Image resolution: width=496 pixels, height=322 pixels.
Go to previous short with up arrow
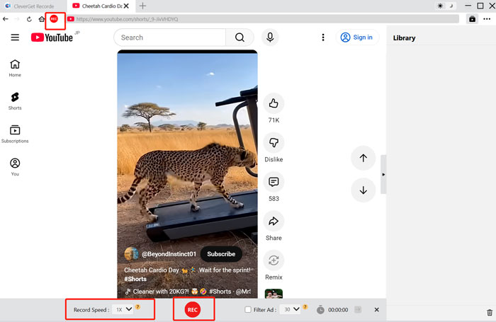[x=363, y=158]
